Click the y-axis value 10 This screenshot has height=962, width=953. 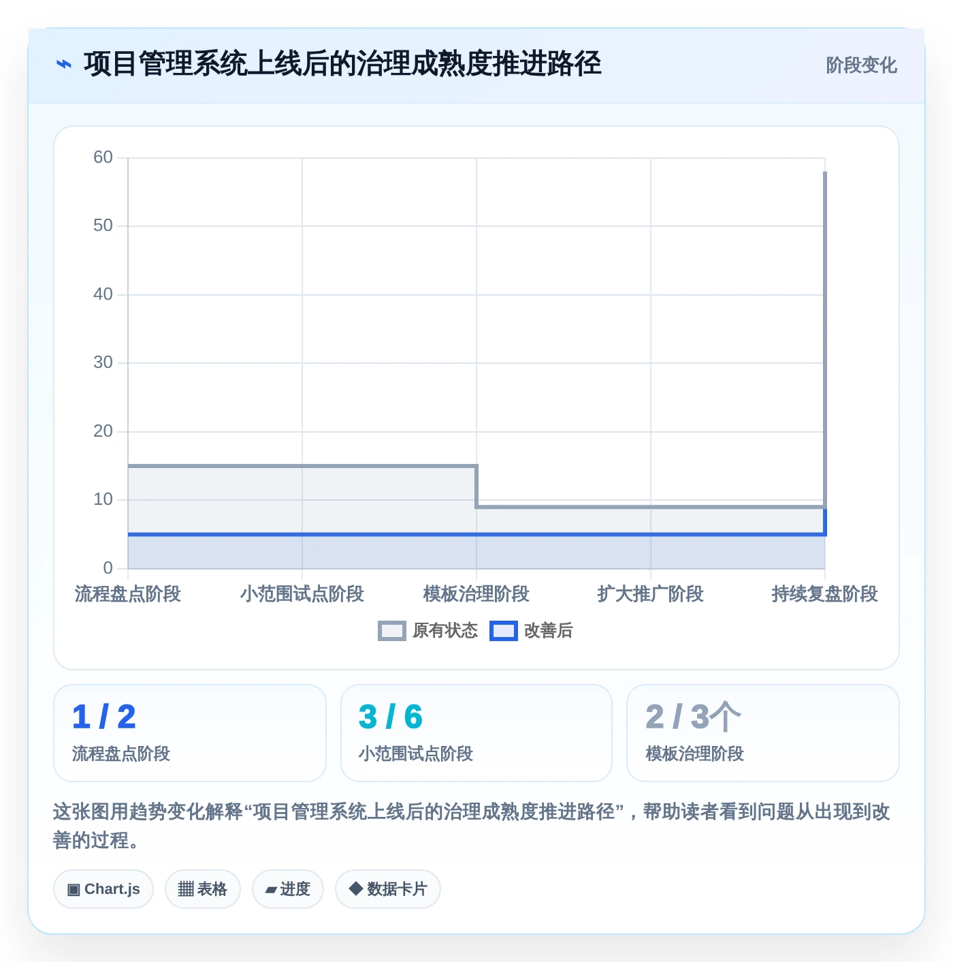point(103,499)
